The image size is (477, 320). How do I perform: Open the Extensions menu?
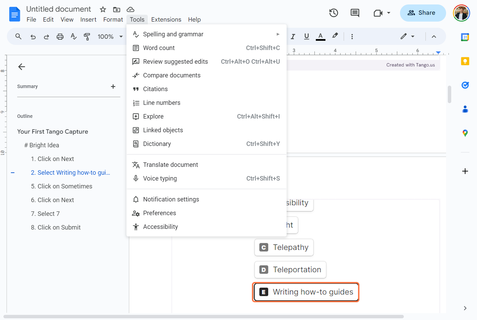coord(166,20)
